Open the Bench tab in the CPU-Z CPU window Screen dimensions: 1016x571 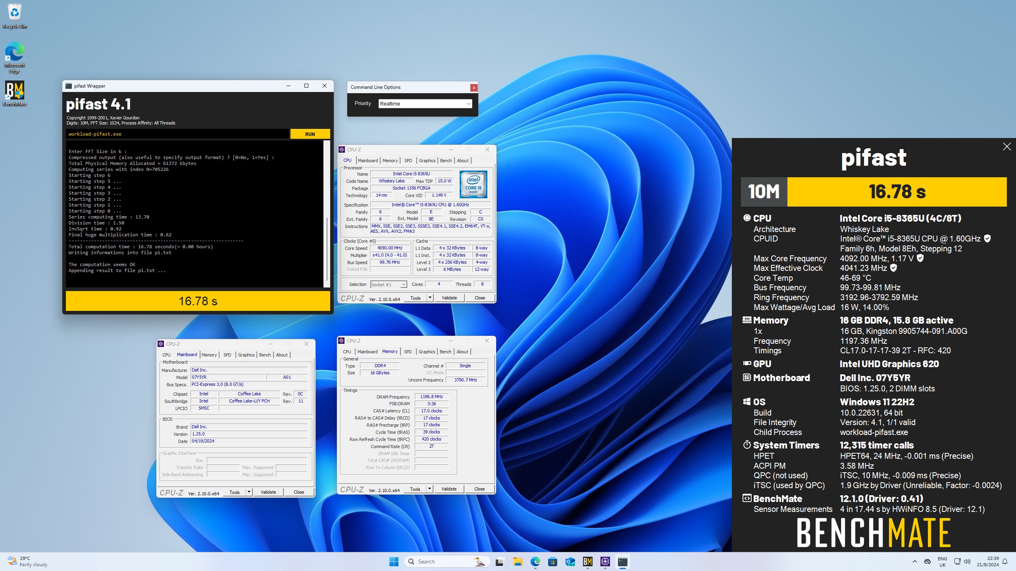click(x=446, y=161)
